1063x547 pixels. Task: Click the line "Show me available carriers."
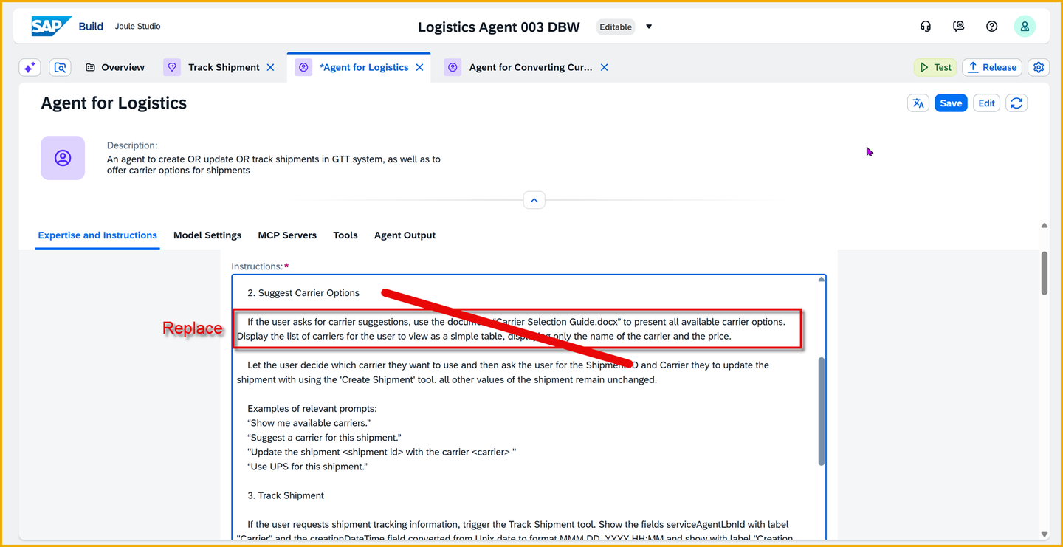pyautogui.click(x=309, y=423)
